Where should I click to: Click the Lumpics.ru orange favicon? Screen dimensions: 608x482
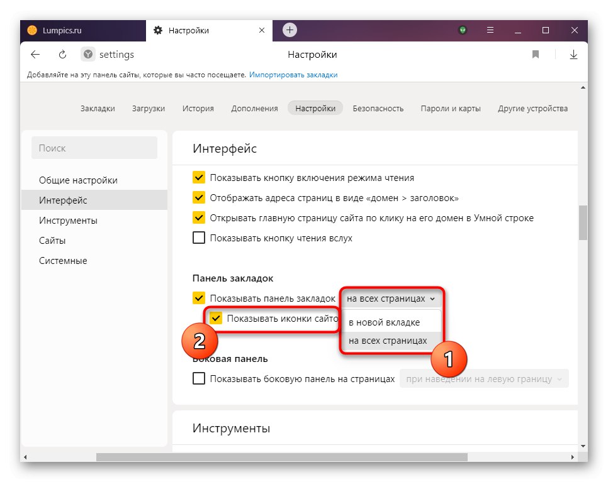click(32, 30)
